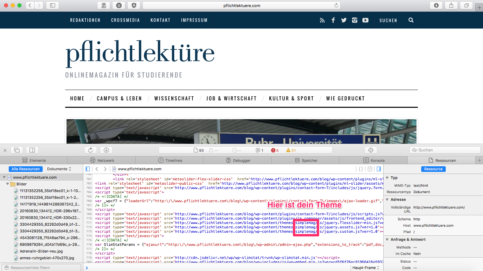Switch to the Elemente tab
This screenshot has width=483, height=271.
pos(34,161)
